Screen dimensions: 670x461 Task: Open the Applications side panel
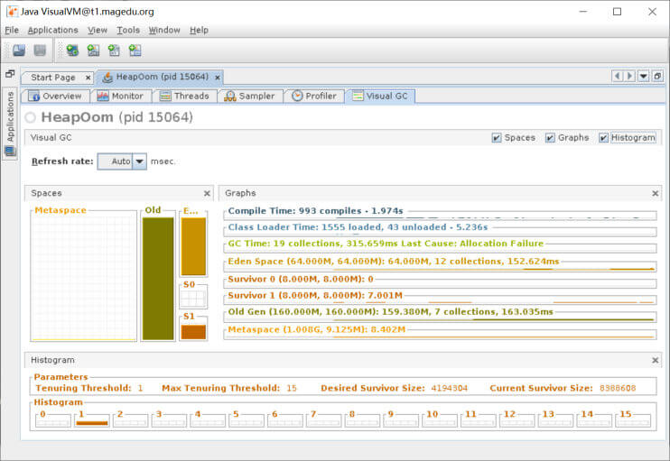[10, 123]
